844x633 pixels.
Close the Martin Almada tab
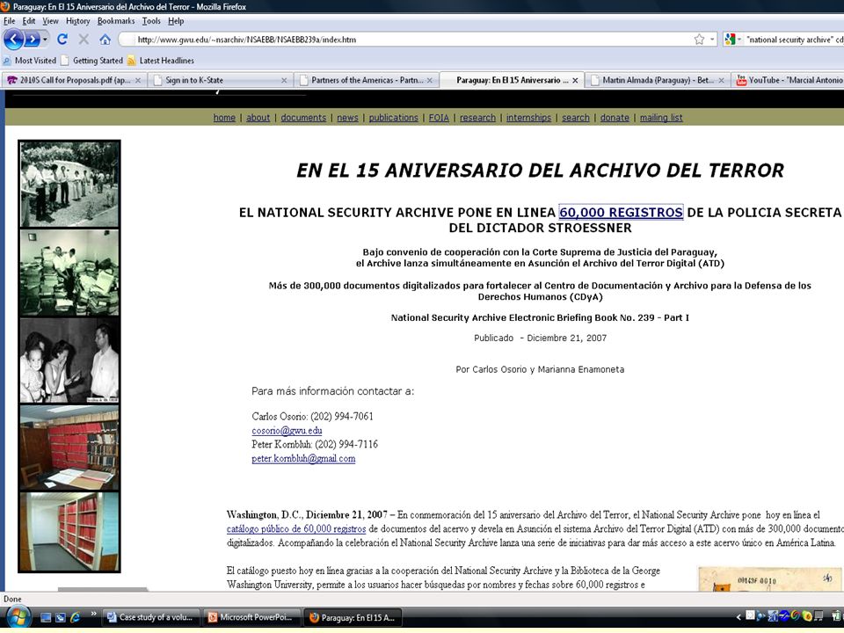point(721,80)
